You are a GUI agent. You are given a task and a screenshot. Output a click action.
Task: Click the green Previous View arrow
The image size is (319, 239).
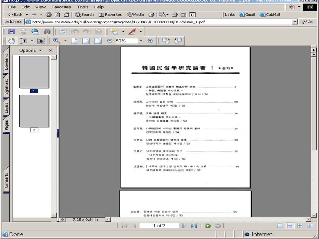click(208, 226)
